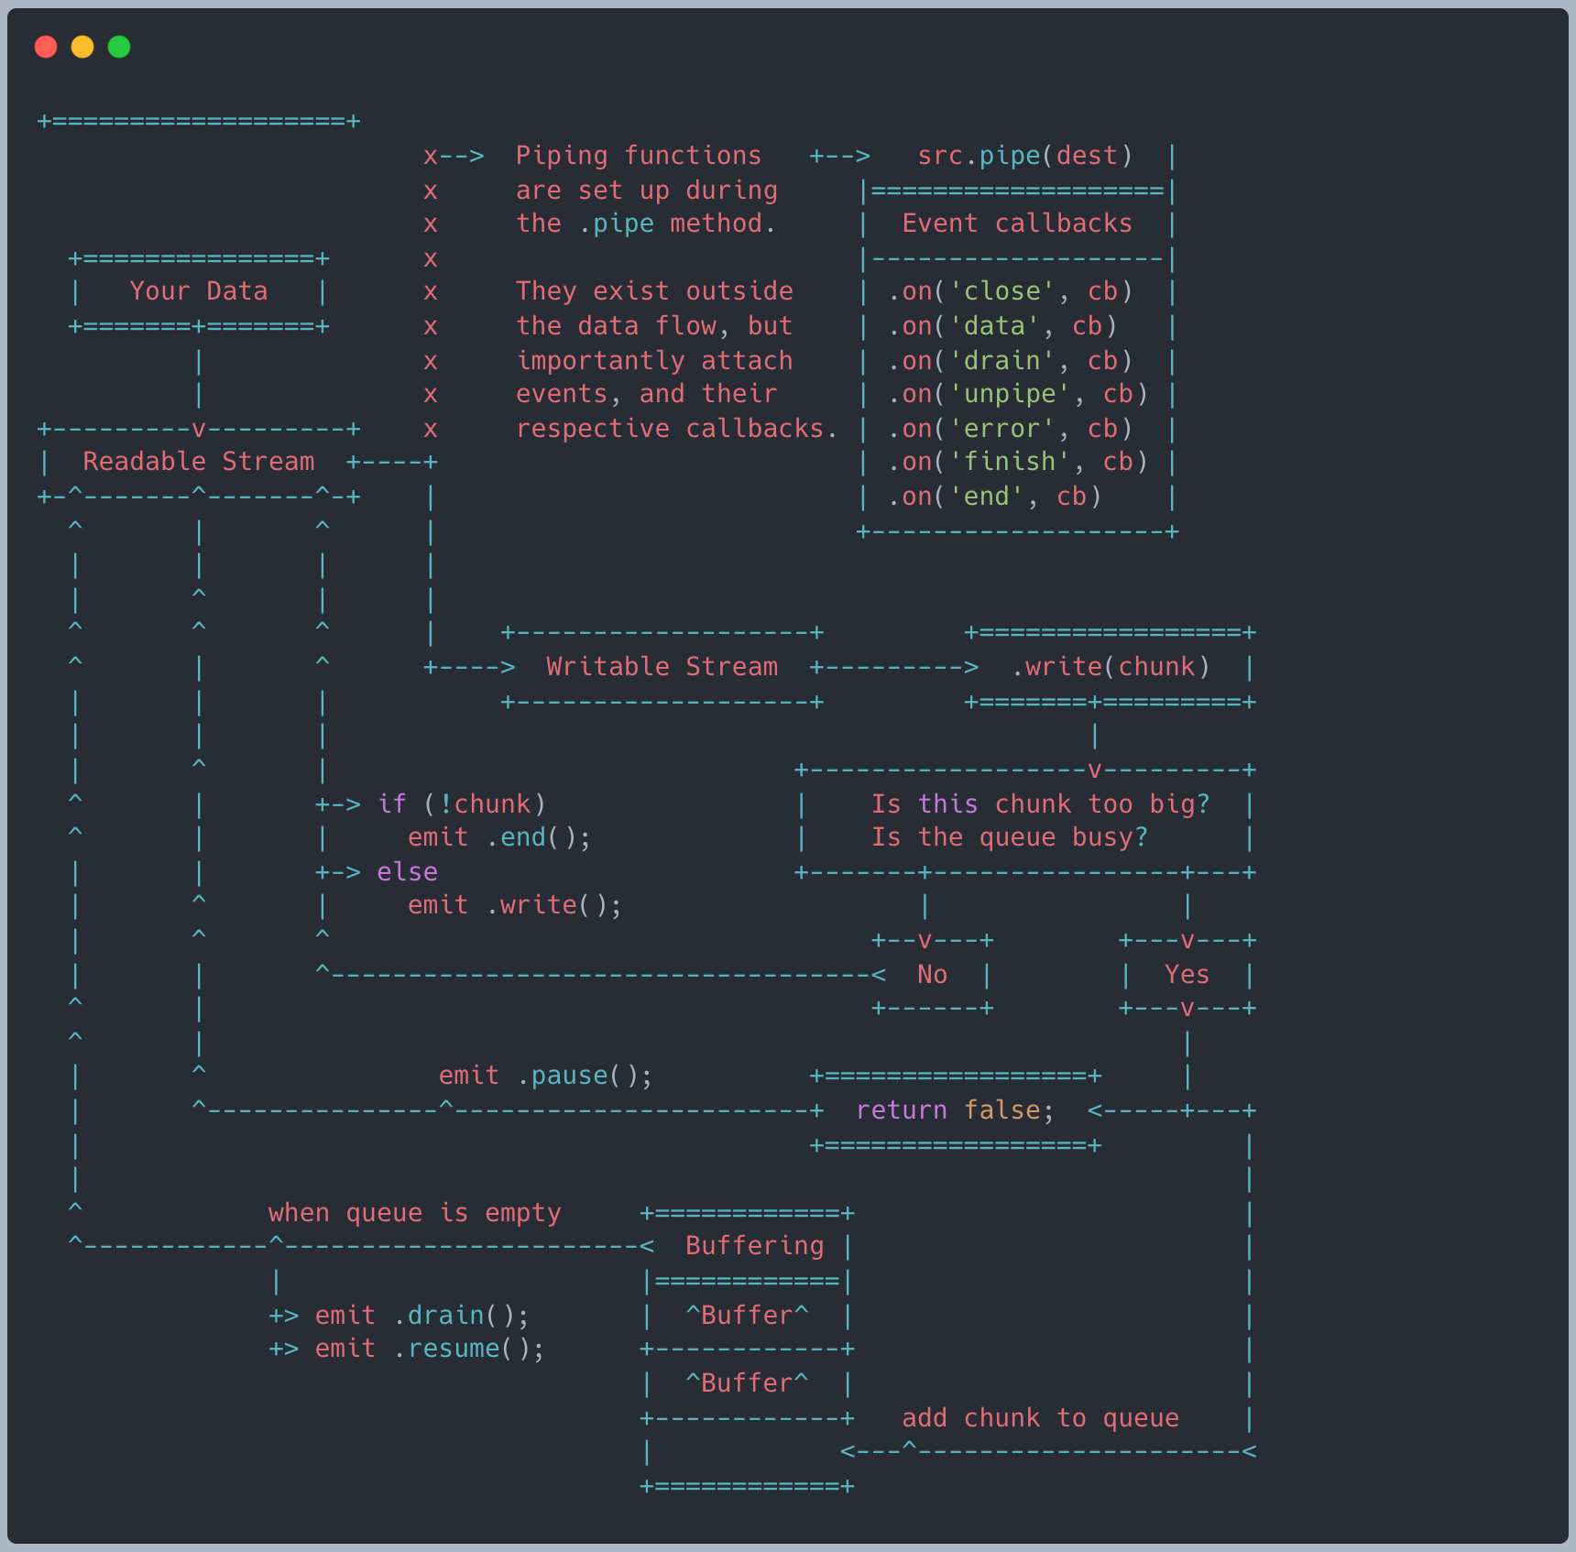The image size is (1576, 1552).
Task: Click the .write(chunk) box
Action: 1111,667
